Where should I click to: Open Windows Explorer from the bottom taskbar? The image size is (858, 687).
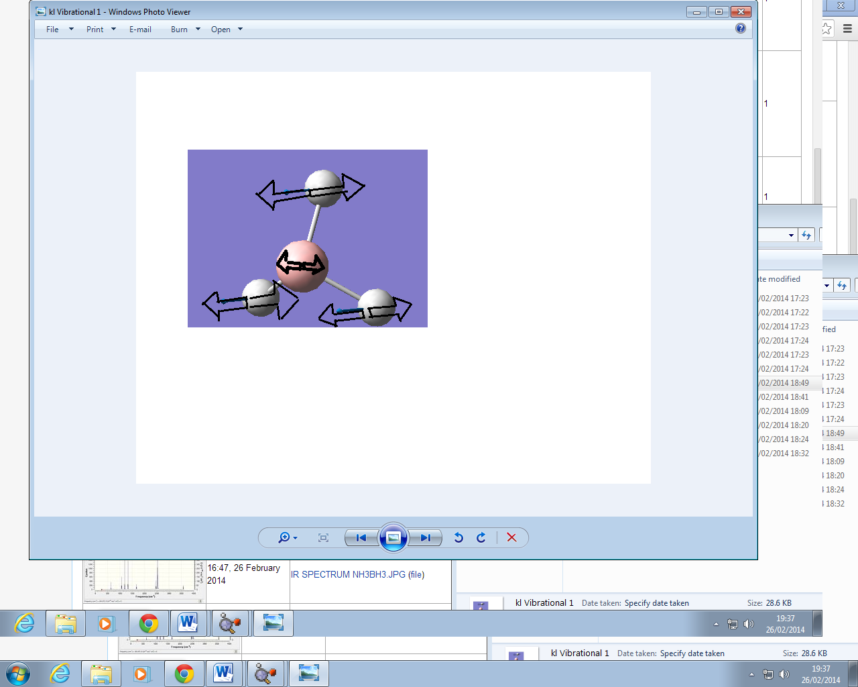pos(101,674)
